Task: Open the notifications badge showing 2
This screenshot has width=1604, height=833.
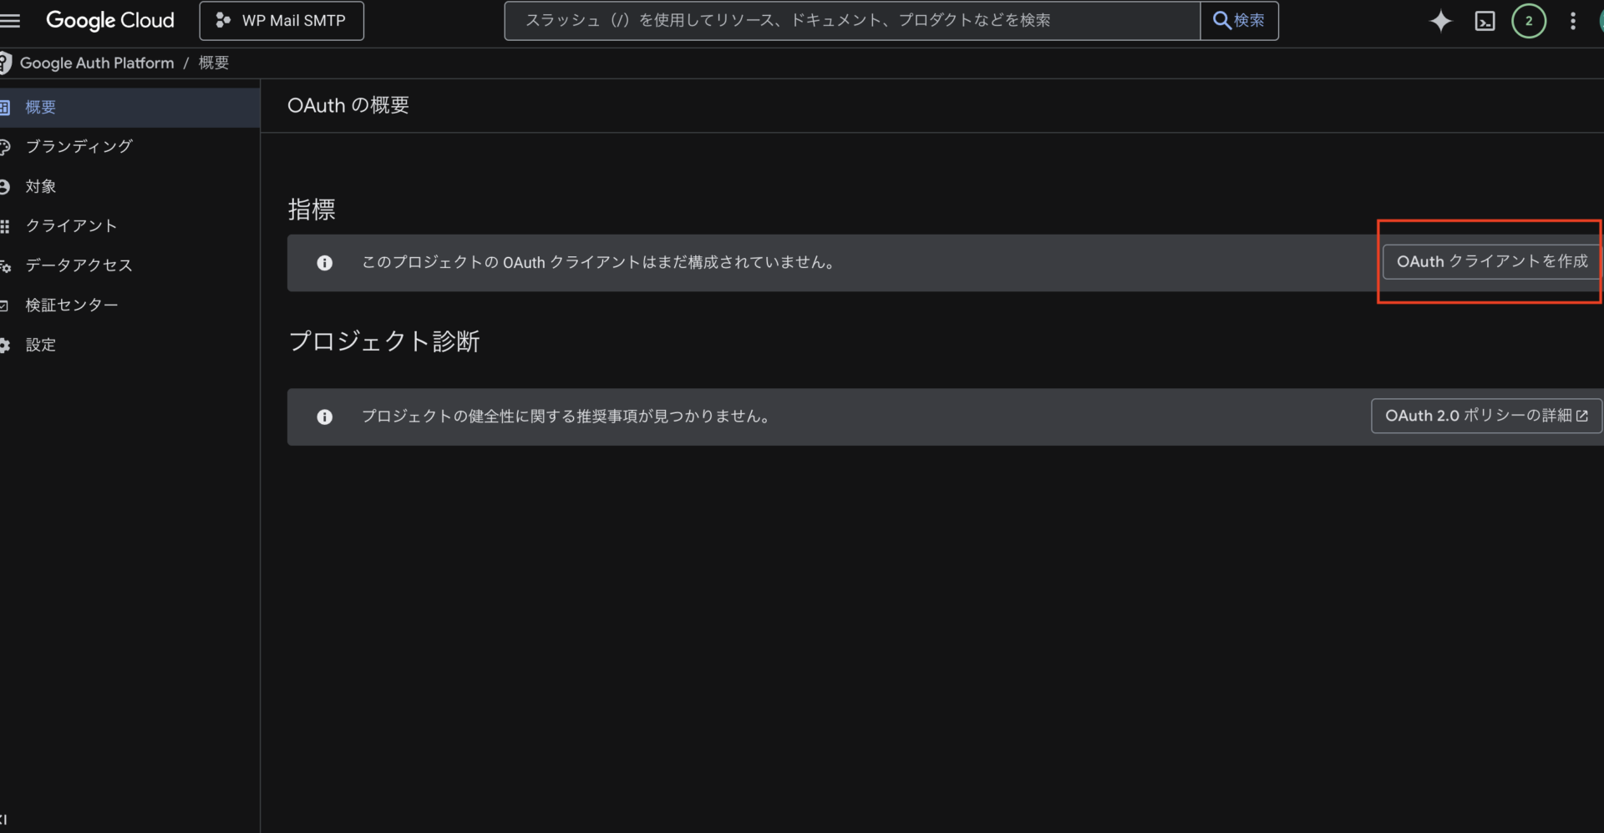Action: coord(1528,21)
